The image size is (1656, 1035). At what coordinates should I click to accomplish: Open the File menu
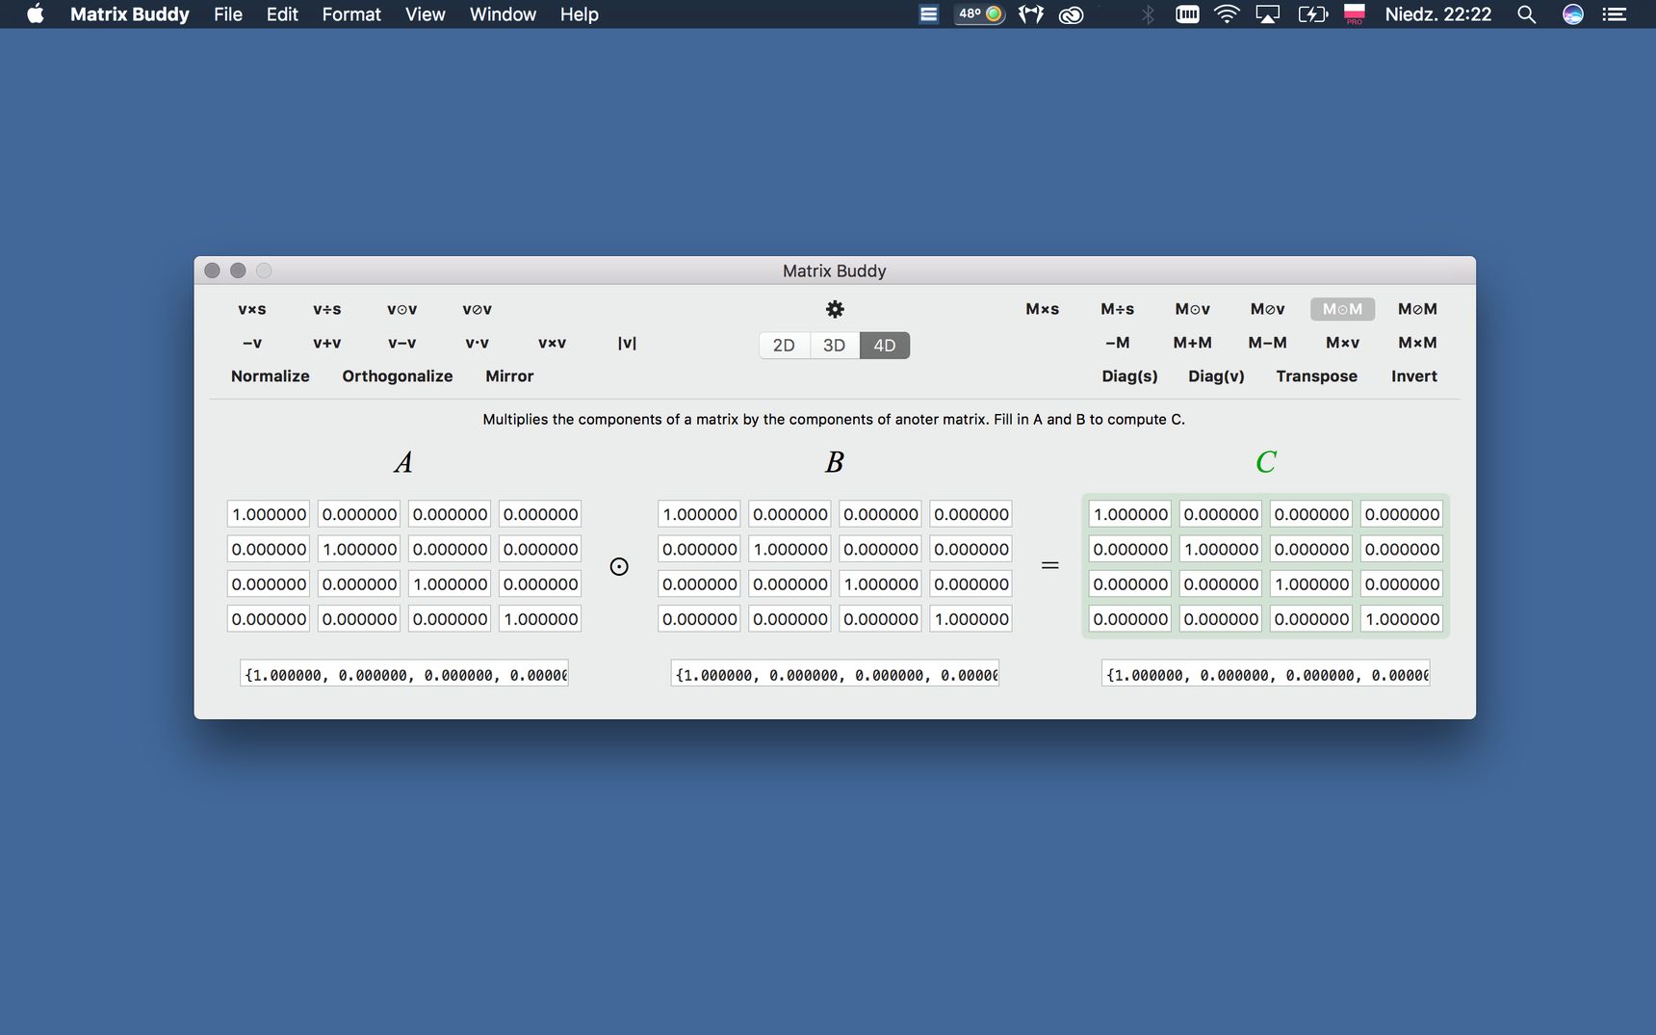tap(228, 13)
